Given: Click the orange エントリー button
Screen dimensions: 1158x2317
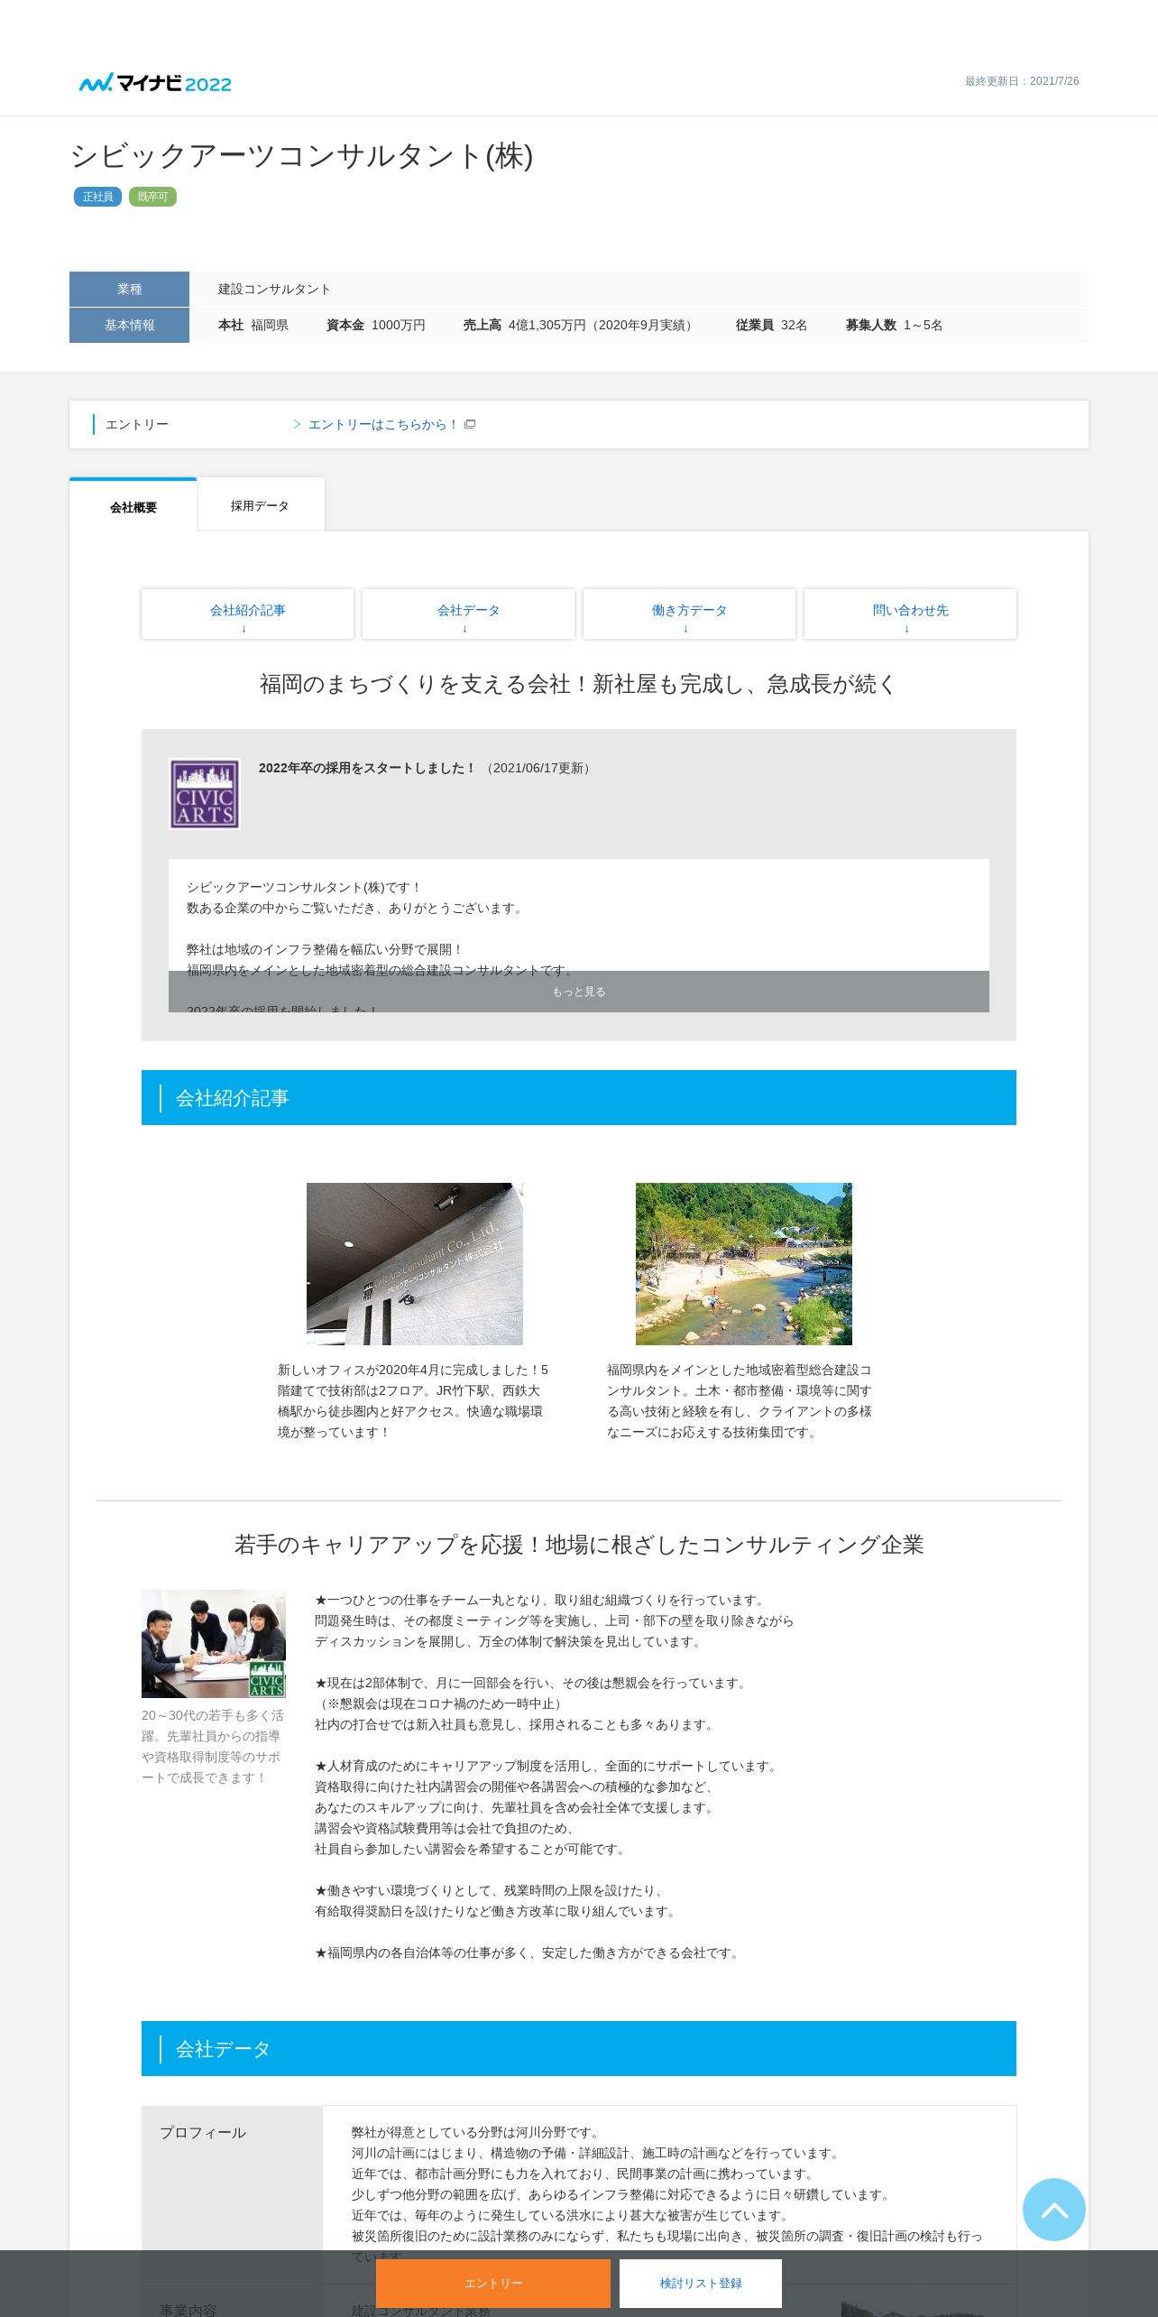Looking at the screenshot, I should click(x=493, y=2284).
